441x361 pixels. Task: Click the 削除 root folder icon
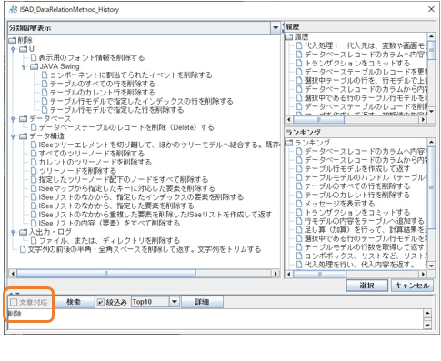[12, 40]
